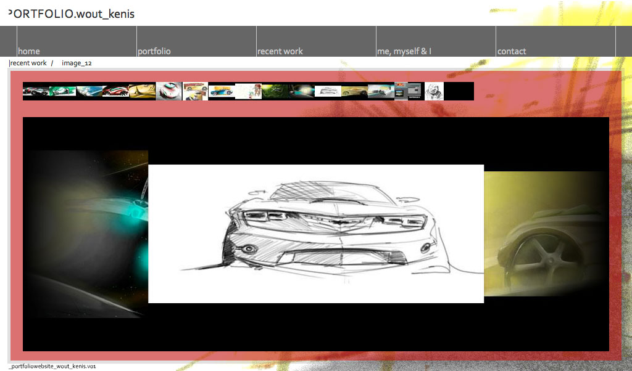Show next image with yellow wheel preview
The height and width of the screenshot is (371, 632).
[546, 234]
